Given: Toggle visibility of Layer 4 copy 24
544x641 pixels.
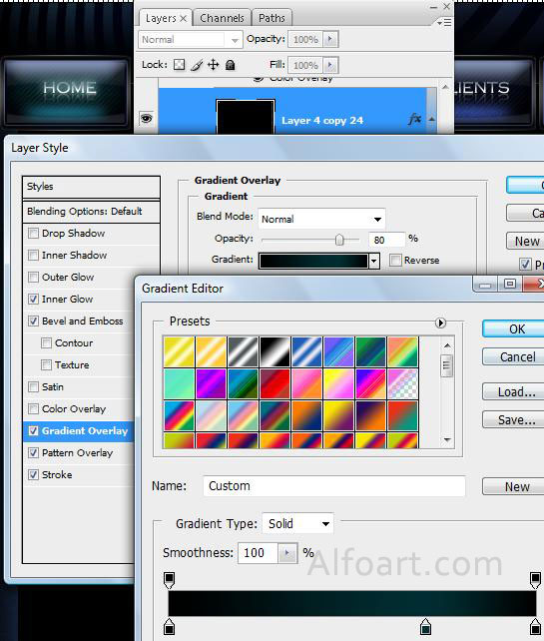Looking at the screenshot, I should [x=147, y=119].
